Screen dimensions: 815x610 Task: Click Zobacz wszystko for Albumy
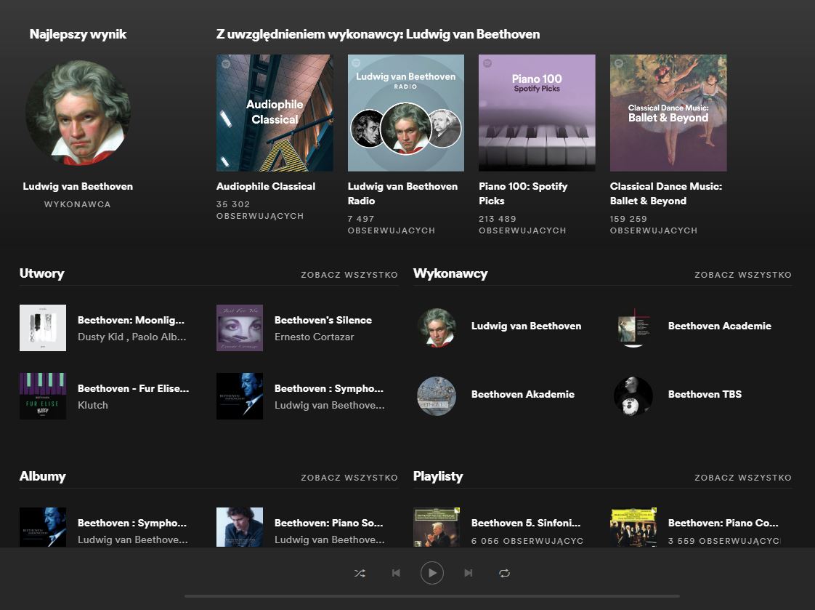coord(349,478)
